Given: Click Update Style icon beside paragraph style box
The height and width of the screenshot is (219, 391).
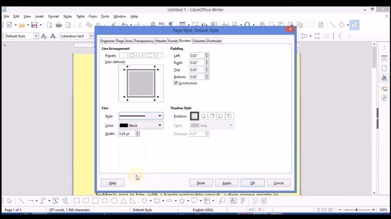Looking at the screenshot, I should click(x=44, y=36).
